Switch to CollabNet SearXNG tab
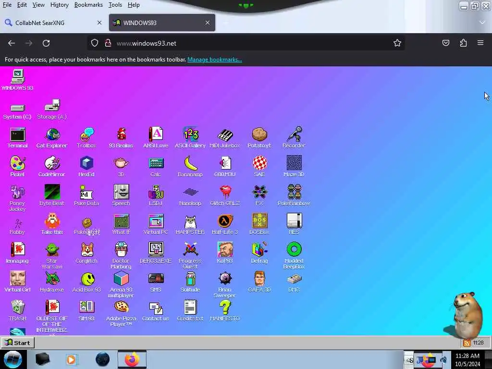Viewport: 492px width, 369px height. (x=53, y=23)
